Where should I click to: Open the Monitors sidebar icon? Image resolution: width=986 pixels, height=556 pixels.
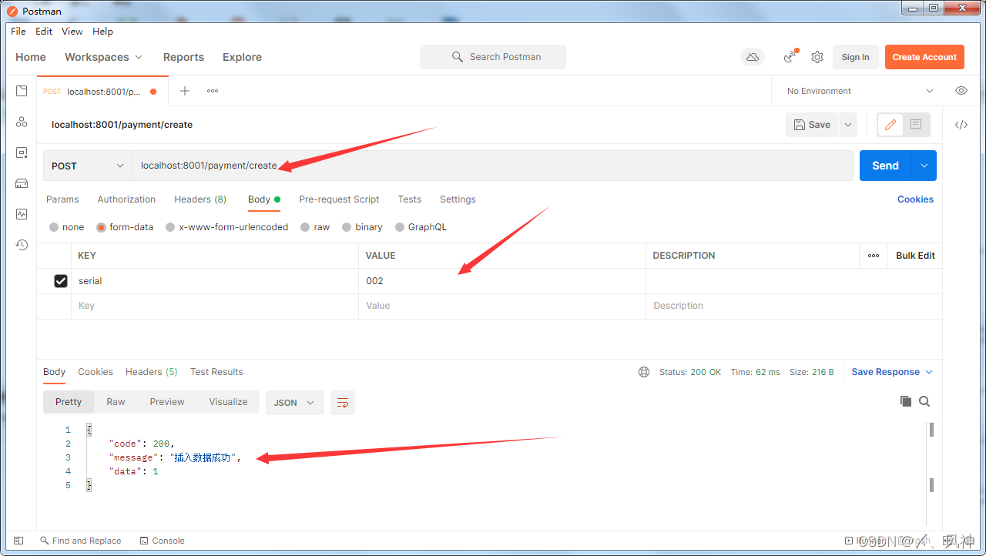(x=22, y=214)
